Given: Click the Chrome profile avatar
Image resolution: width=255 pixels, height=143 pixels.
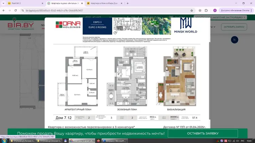Looking at the screenshot, I should (x=215, y=11).
